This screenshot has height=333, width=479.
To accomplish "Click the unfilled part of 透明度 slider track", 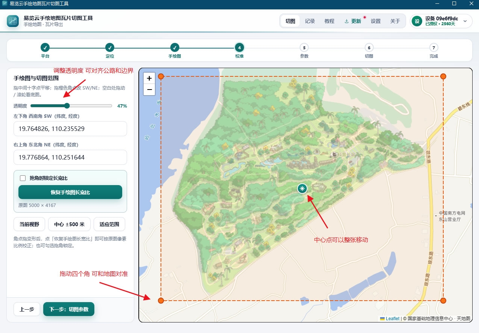I will pyautogui.click(x=91, y=106).
